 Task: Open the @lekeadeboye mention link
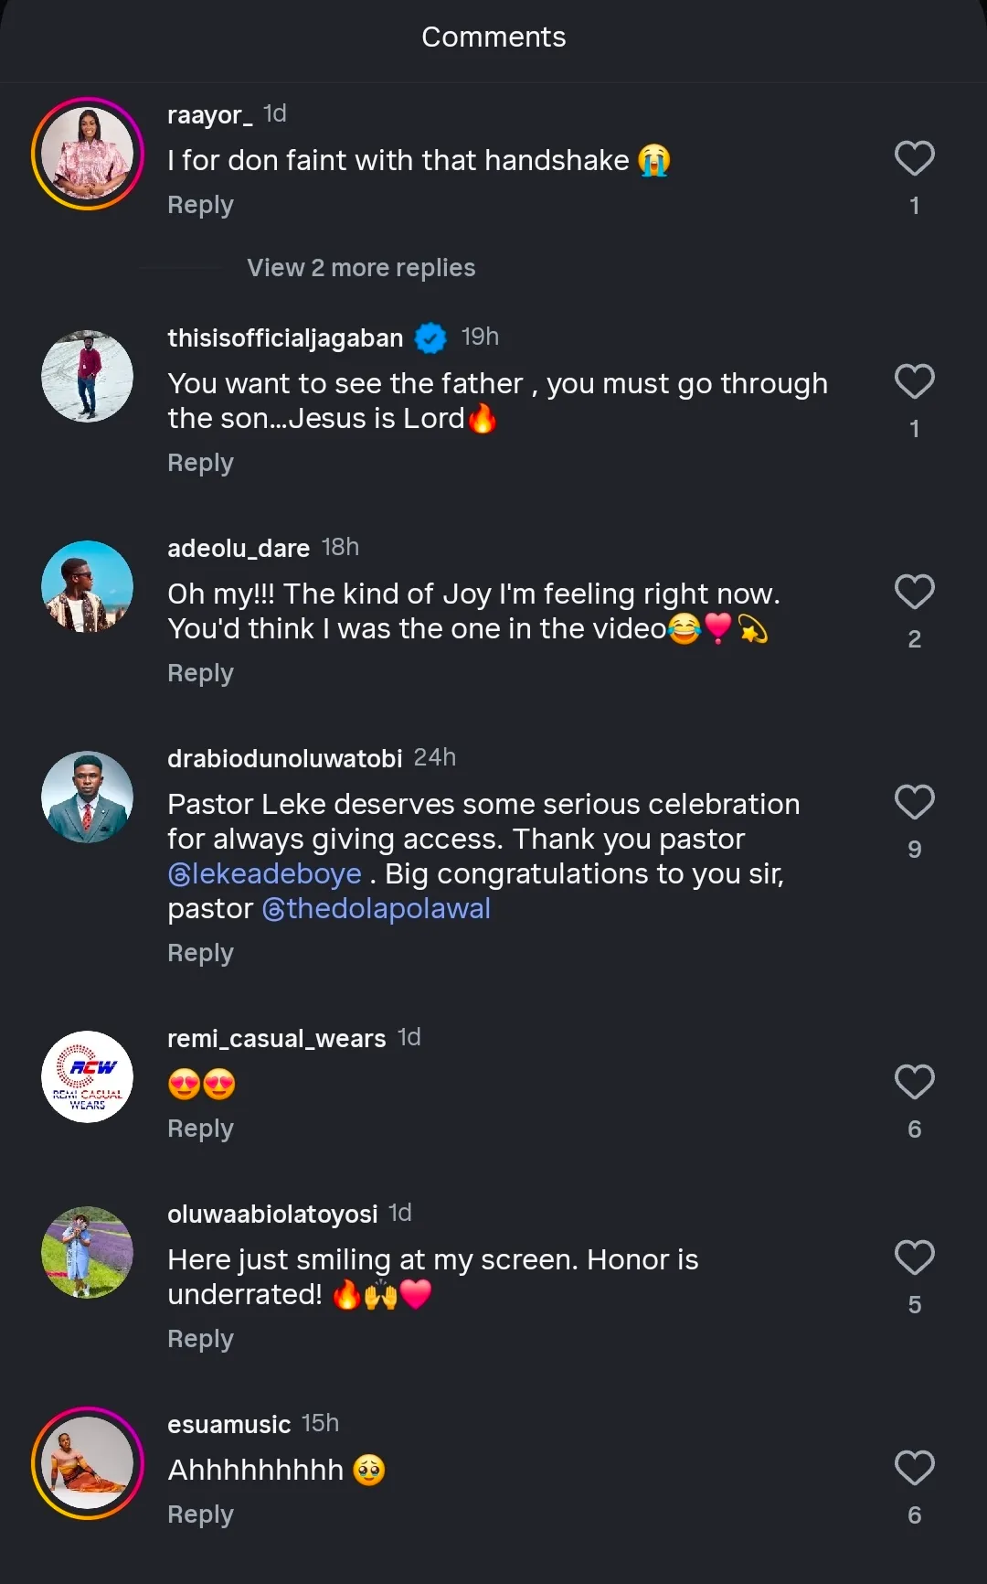[265, 874]
